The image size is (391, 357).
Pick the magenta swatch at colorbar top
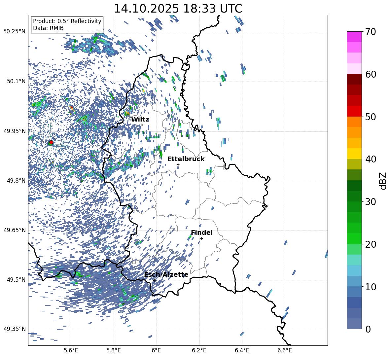click(354, 37)
